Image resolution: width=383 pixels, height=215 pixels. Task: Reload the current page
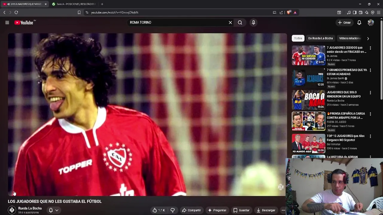pos(16,12)
